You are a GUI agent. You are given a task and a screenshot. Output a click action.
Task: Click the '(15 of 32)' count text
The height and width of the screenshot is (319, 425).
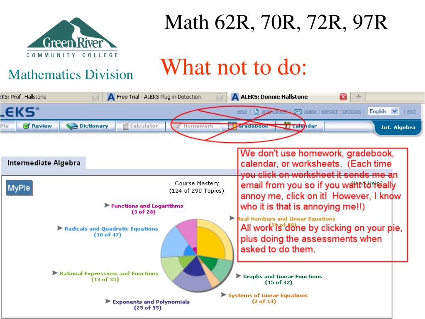click(278, 282)
